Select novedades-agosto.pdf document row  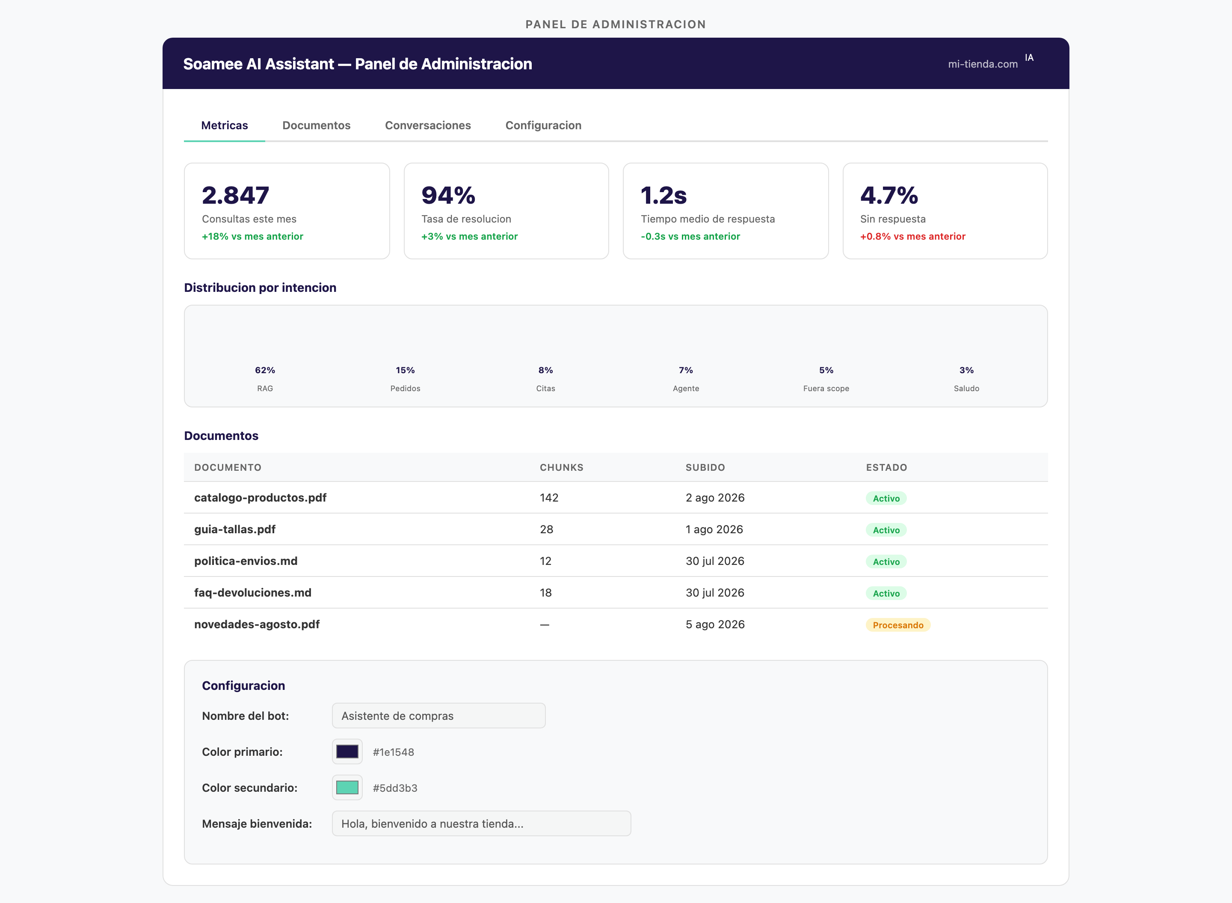(616, 624)
